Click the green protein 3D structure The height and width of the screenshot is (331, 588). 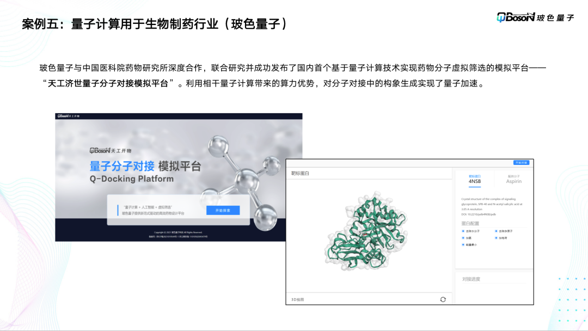[x=366, y=231]
